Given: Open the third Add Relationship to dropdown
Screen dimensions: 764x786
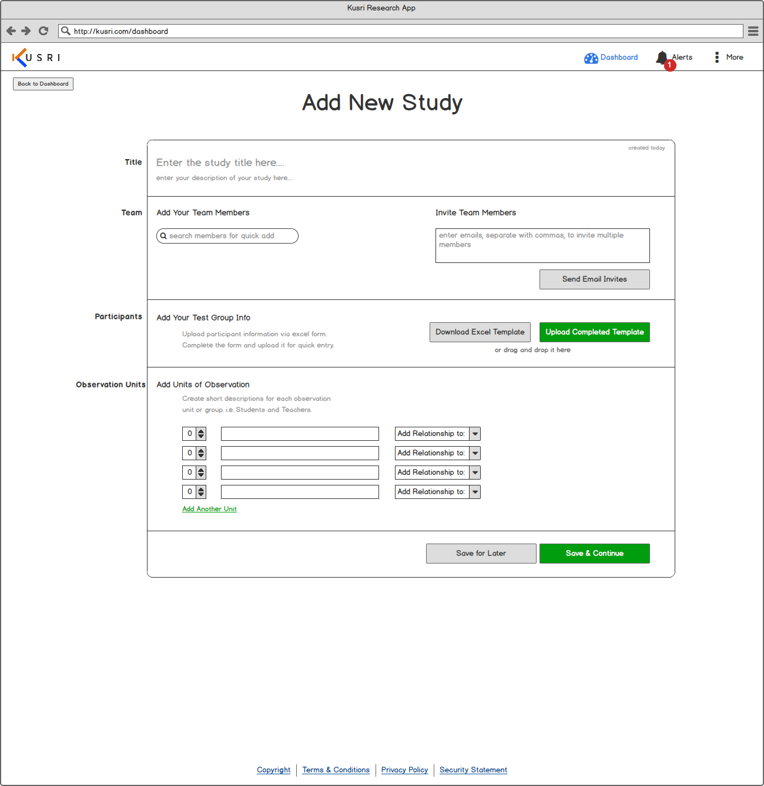Looking at the screenshot, I should coord(438,473).
